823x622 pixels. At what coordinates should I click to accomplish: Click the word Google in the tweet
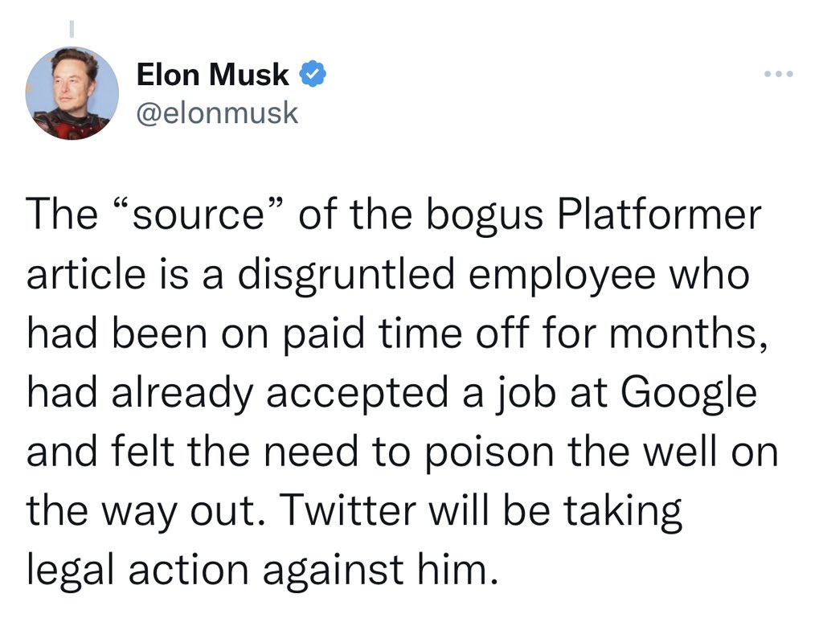[689, 394]
